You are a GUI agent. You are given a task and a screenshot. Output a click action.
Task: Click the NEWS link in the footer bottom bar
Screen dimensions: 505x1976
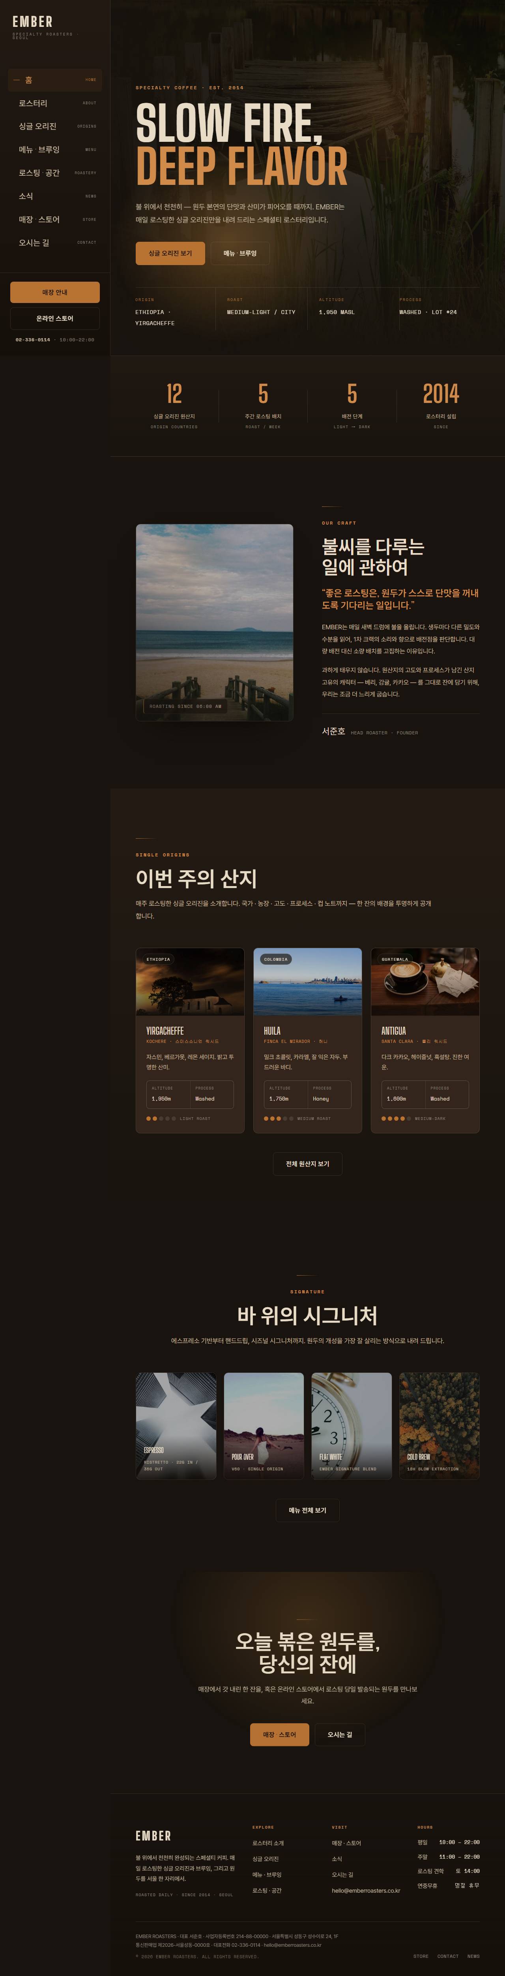point(473,1956)
